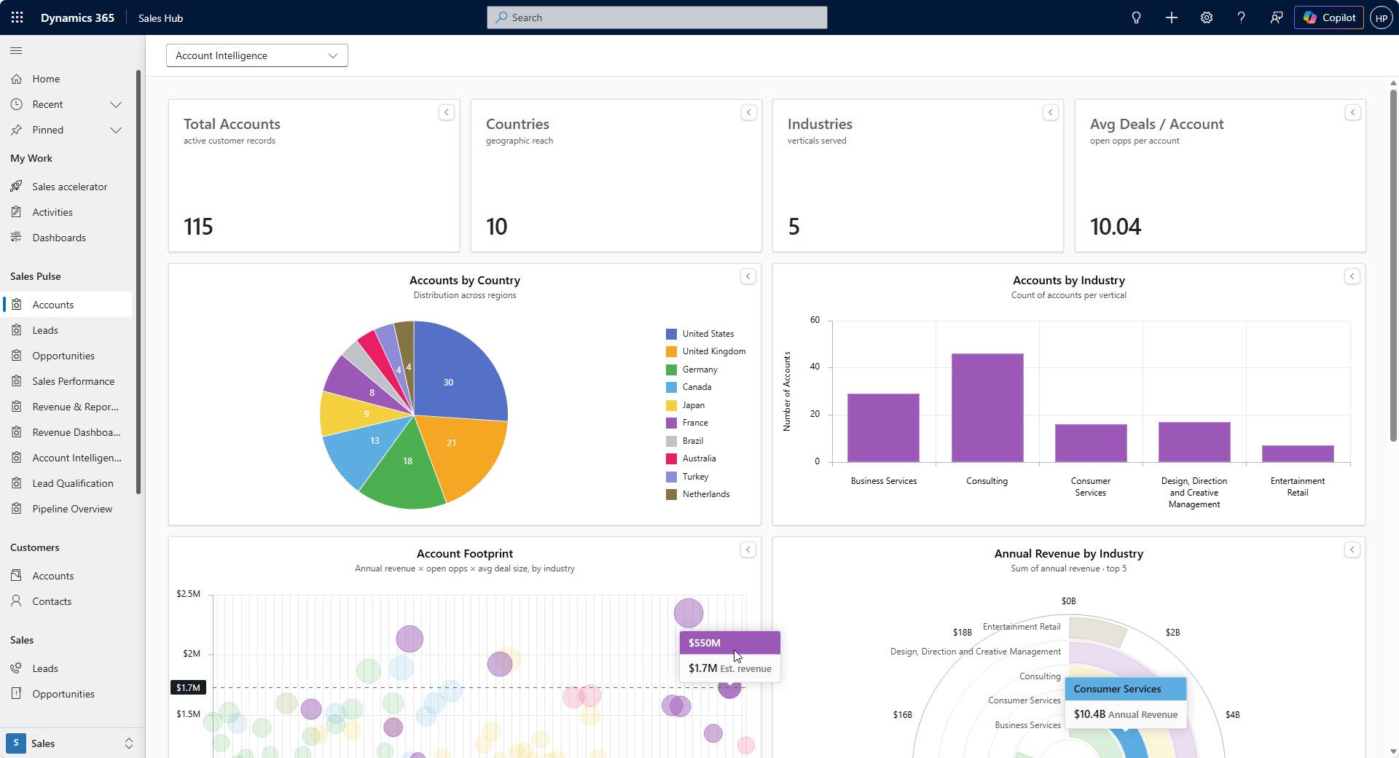
Task: Click the lightbulb assistant icon
Action: point(1136,17)
